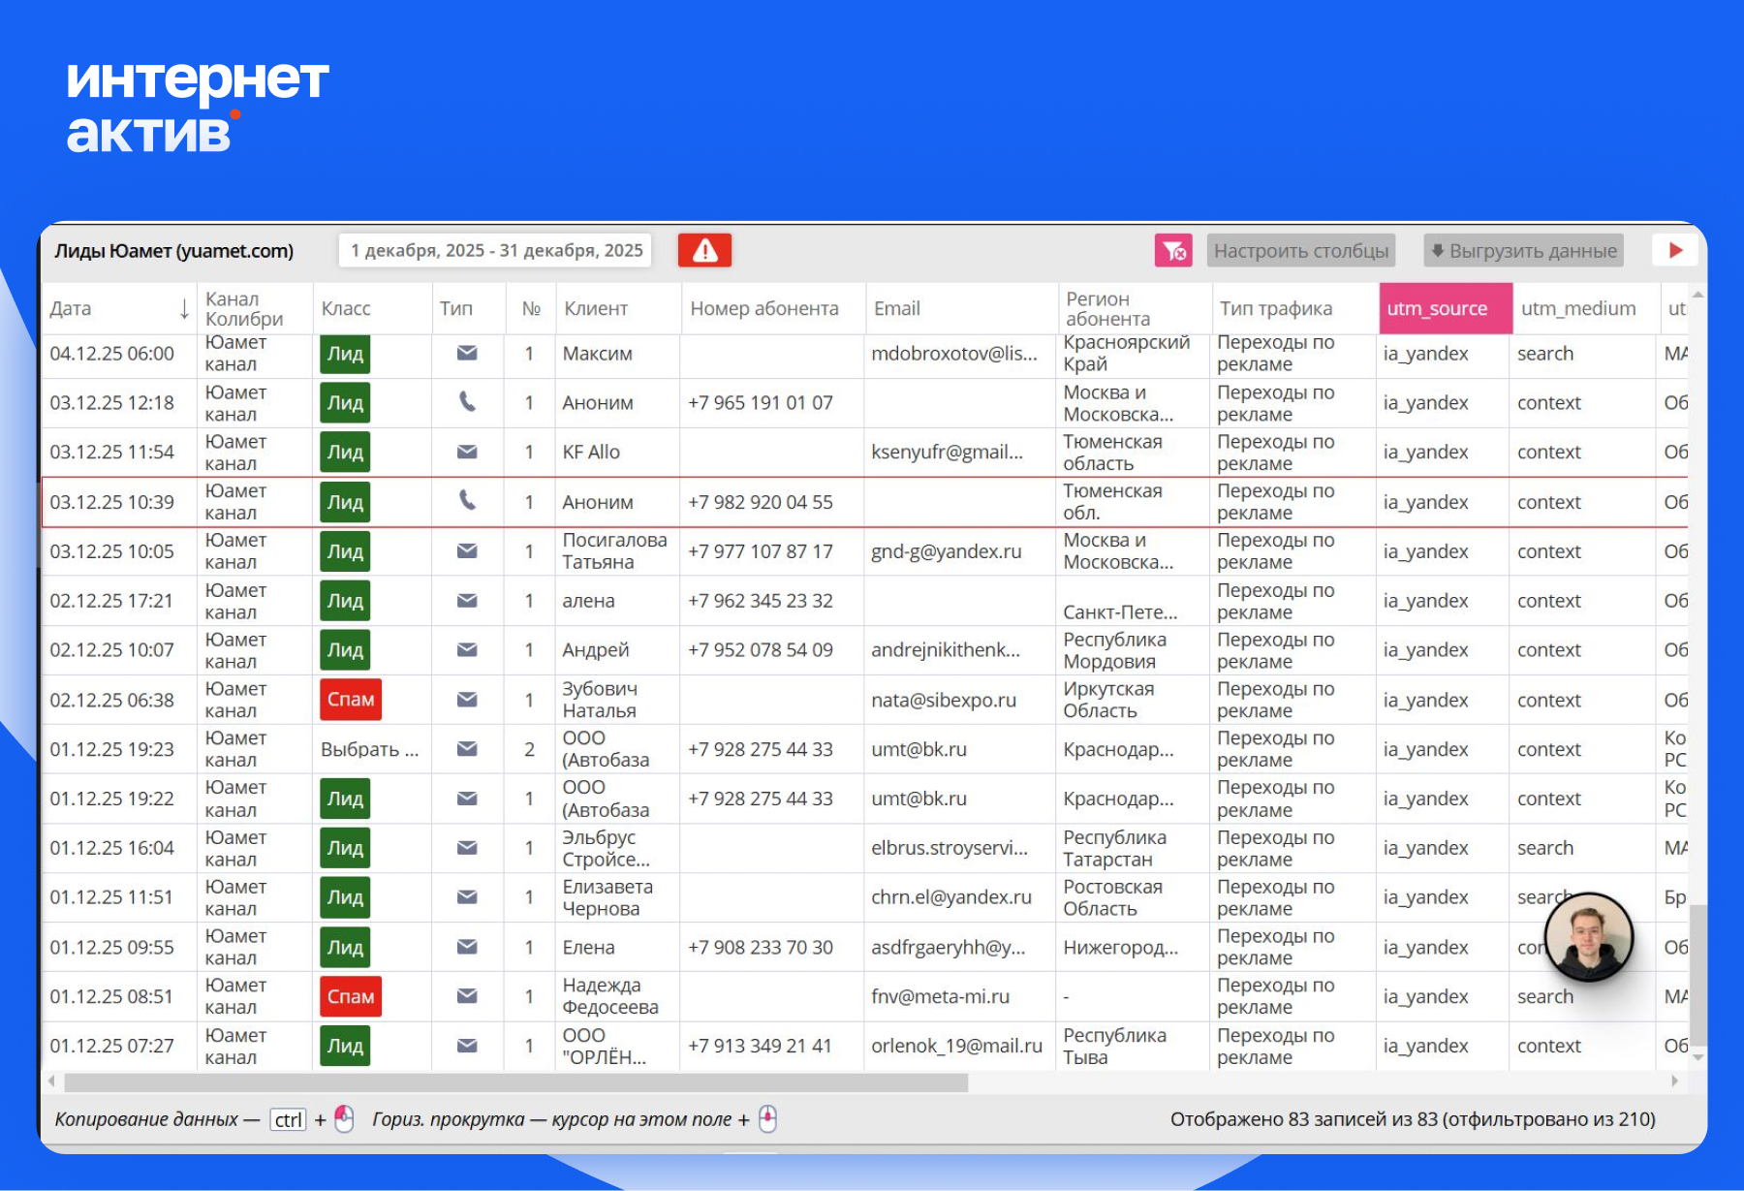The image size is (1744, 1191).
Task: Click the vertical scrollbar down arrow
Action: coord(1697,1058)
